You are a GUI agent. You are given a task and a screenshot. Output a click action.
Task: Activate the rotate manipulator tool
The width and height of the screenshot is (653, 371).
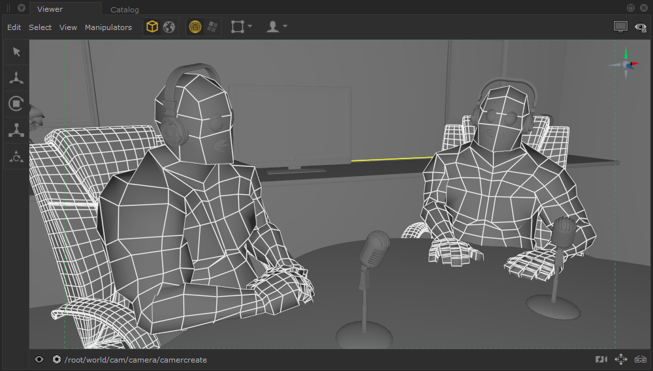[16, 104]
